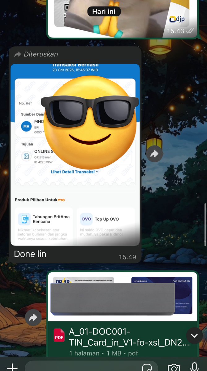The image size is (207, 371).
Task: Tap forward arrow beside the PDF message
Action: [x=33, y=318]
